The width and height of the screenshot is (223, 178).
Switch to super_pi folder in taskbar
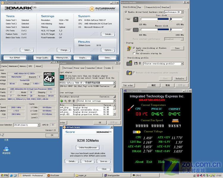click(88, 175)
